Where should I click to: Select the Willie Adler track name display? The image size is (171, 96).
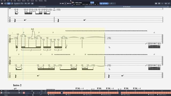(x=78, y=3)
